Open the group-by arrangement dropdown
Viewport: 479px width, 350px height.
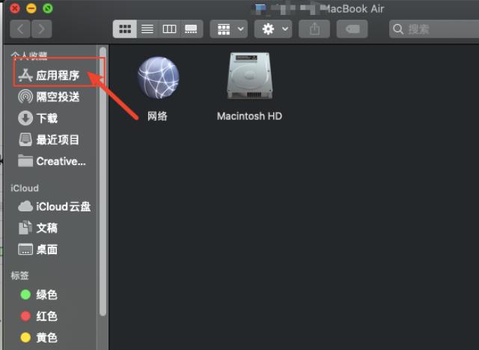pyautogui.click(x=228, y=29)
